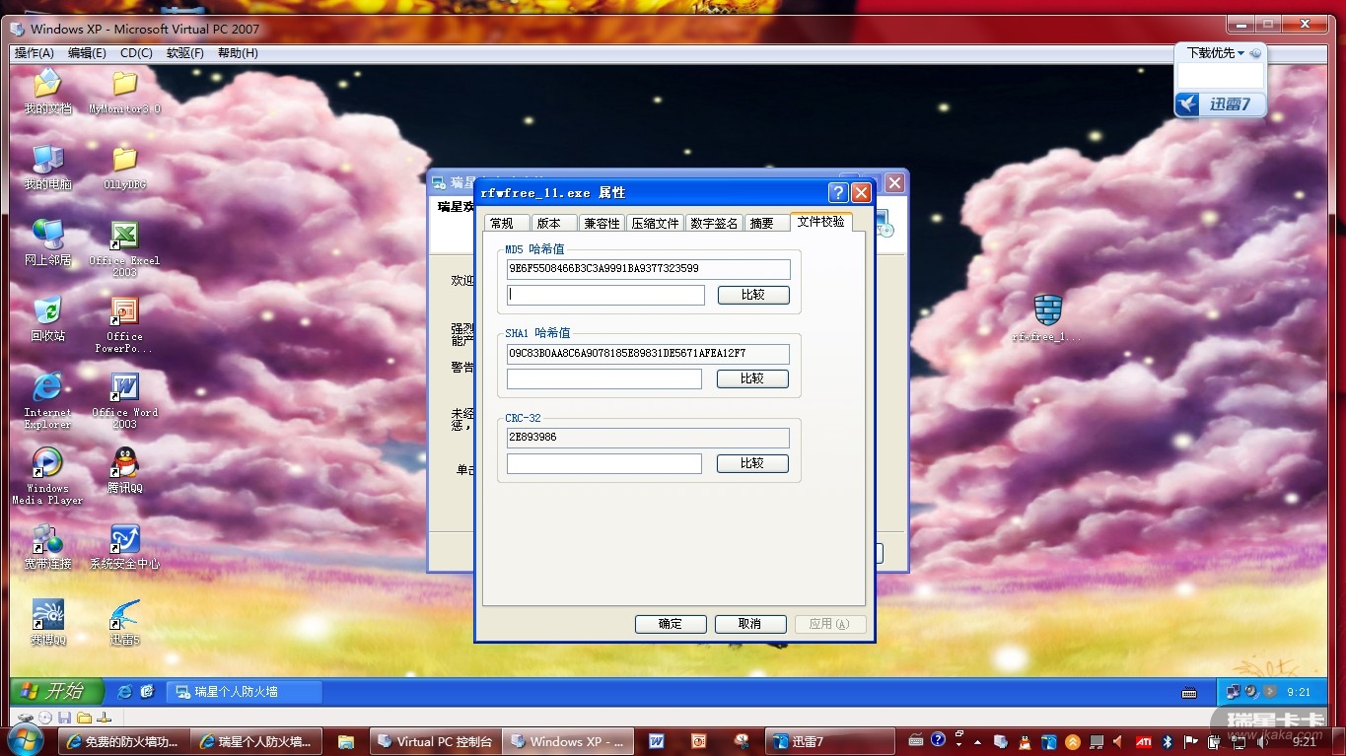1346x756 pixels.
Task: Open the Windows 7 Start orb
Action: [25, 741]
